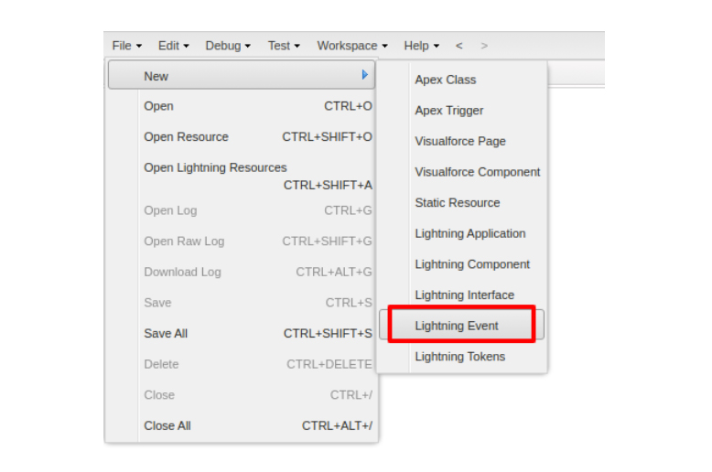The image size is (712, 472).
Task: Choose Apex Class from New submenu
Action: pyautogui.click(x=446, y=80)
